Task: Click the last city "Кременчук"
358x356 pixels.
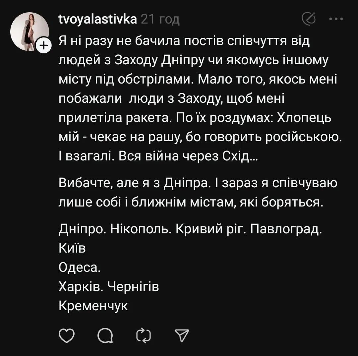Action: (93, 306)
